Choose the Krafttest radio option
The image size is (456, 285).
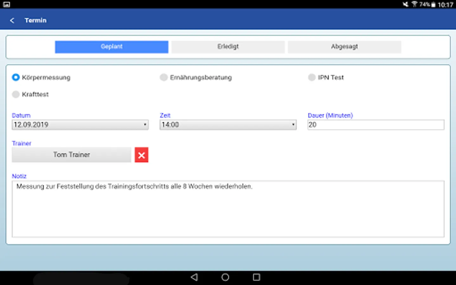[30, 94]
